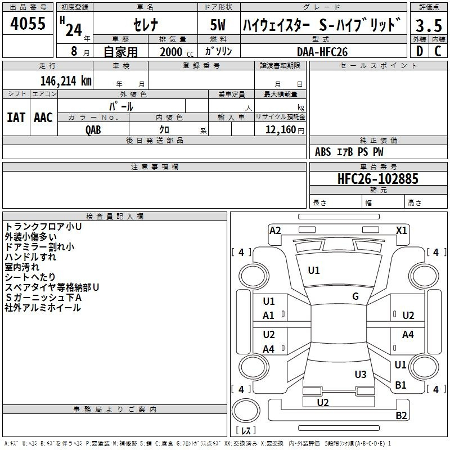Select the overall score 3.5
The image size is (450, 450).
coord(429,26)
